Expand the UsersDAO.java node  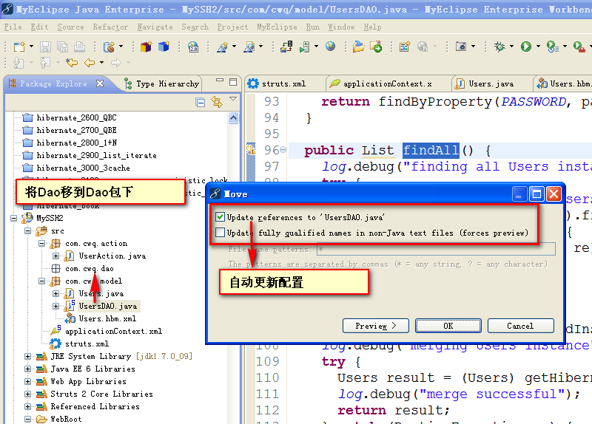(x=56, y=306)
